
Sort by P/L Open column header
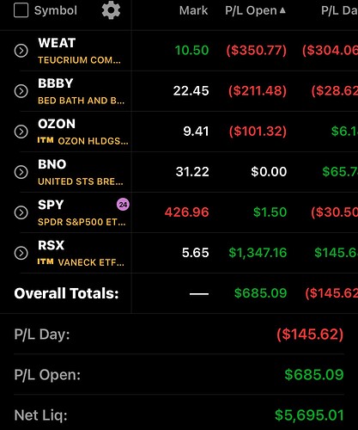click(251, 10)
